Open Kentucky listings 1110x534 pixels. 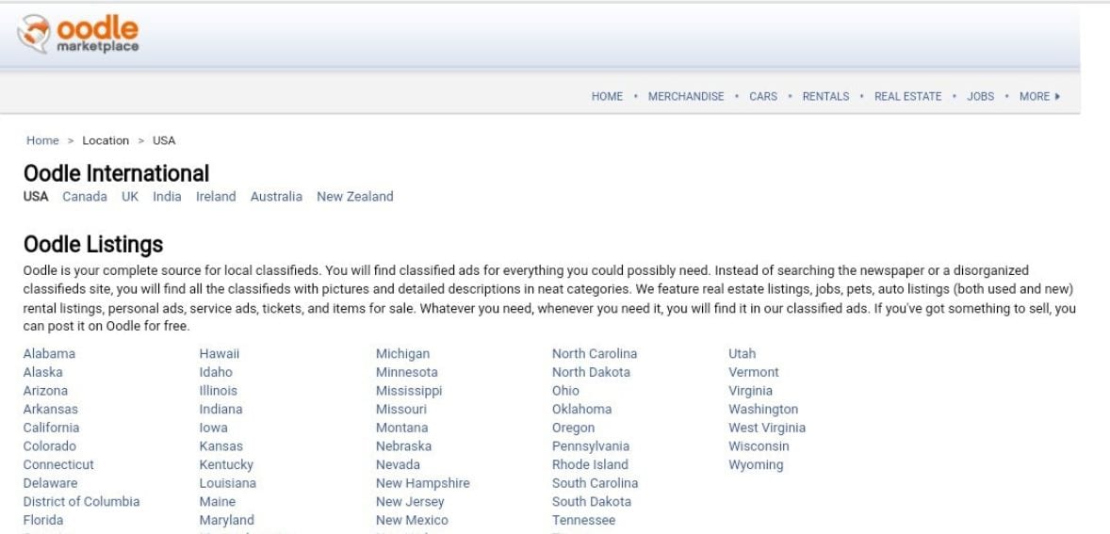click(226, 464)
